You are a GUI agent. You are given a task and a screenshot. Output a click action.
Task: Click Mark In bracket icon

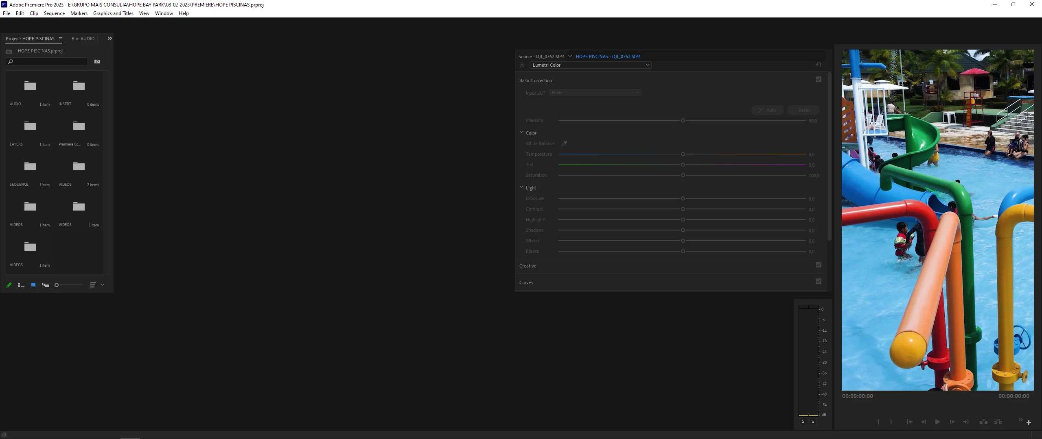(x=878, y=422)
